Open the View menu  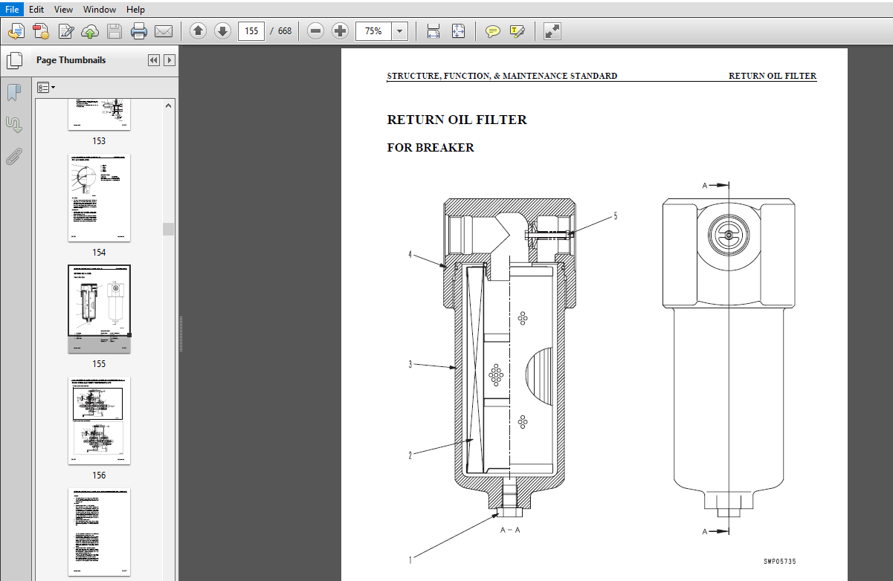click(64, 10)
